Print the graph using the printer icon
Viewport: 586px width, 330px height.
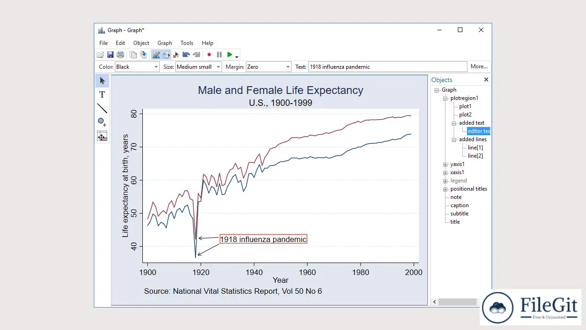click(x=120, y=55)
